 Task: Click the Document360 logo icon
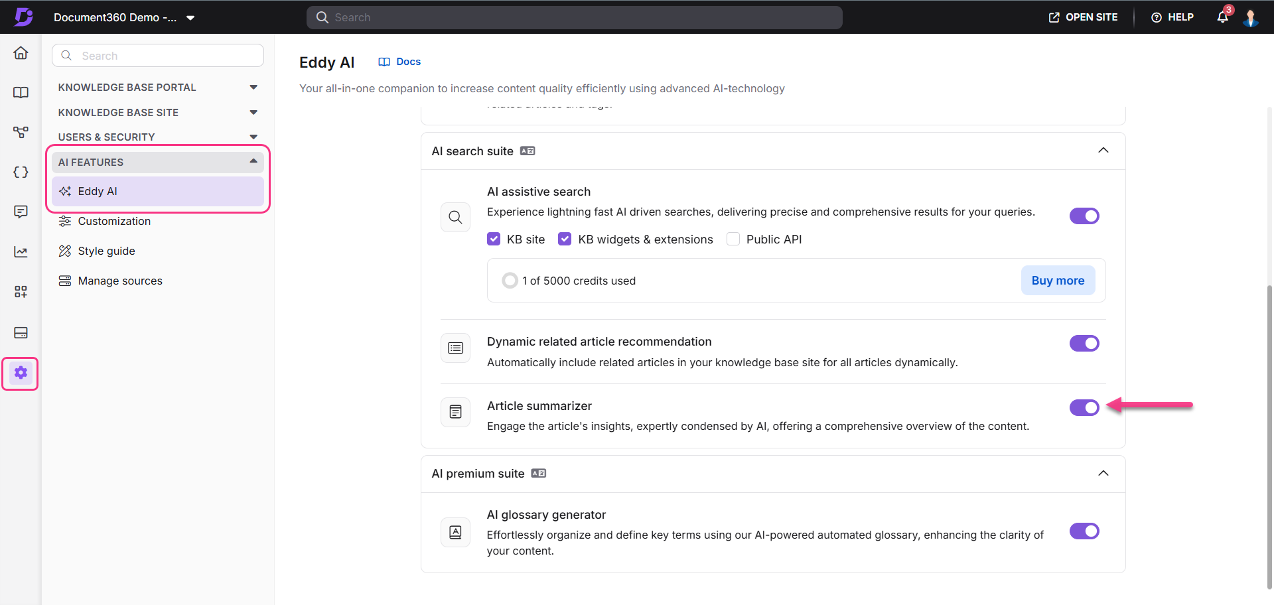coord(23,17)
